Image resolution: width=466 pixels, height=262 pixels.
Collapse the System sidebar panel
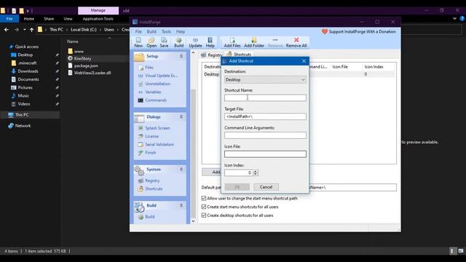pyautogui.click(x=181, y=170)
